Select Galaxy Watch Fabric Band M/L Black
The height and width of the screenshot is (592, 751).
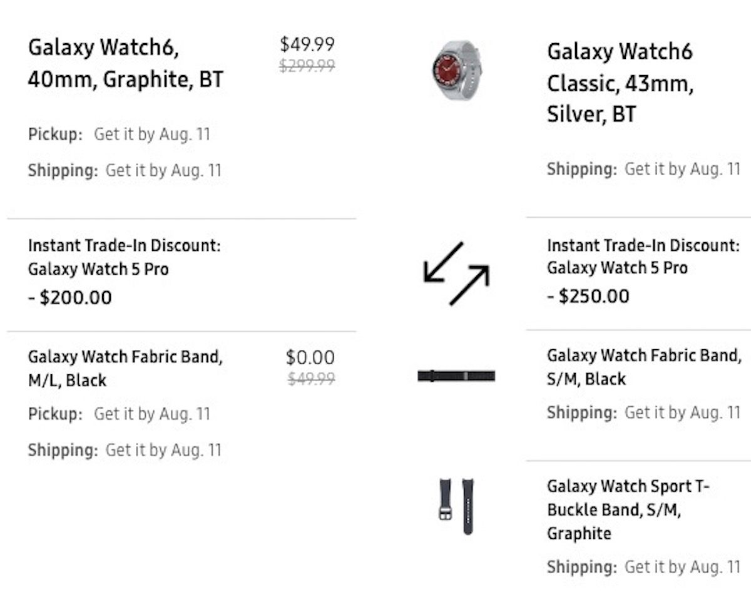pos(125,369)
